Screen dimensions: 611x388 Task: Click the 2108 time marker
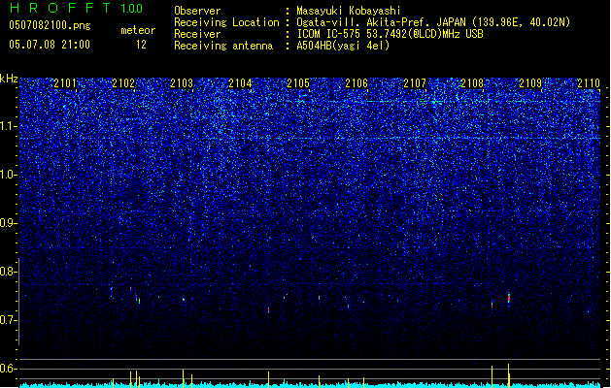[472, 83]
